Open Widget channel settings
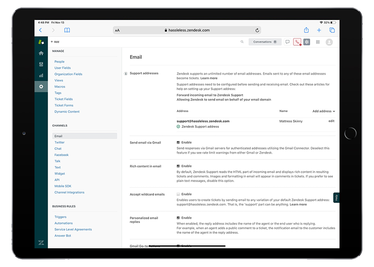Viewport: 374px width, 267px height. 59,174
